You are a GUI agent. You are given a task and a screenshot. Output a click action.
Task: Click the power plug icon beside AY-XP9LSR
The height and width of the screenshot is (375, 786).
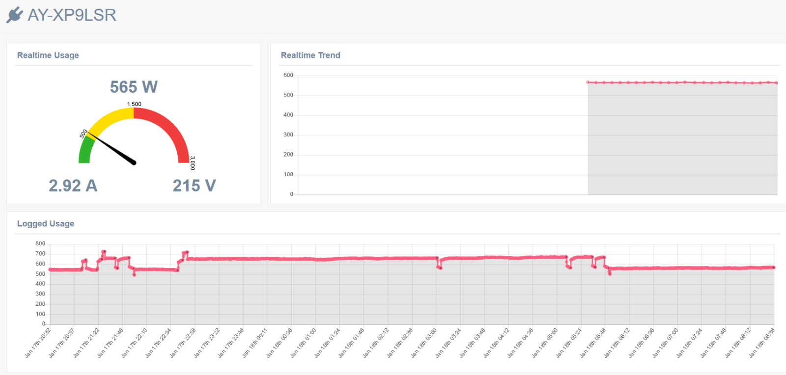(14, 15)
